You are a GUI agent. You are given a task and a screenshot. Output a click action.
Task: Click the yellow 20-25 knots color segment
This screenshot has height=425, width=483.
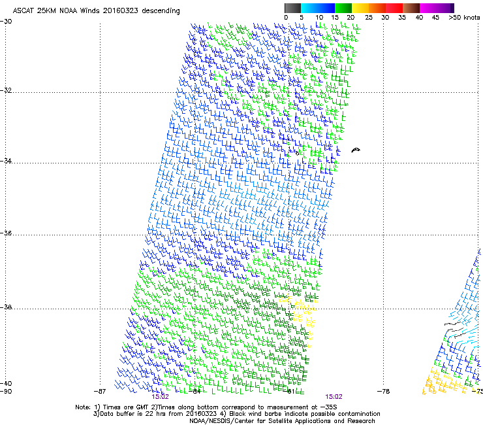point(360,8)
